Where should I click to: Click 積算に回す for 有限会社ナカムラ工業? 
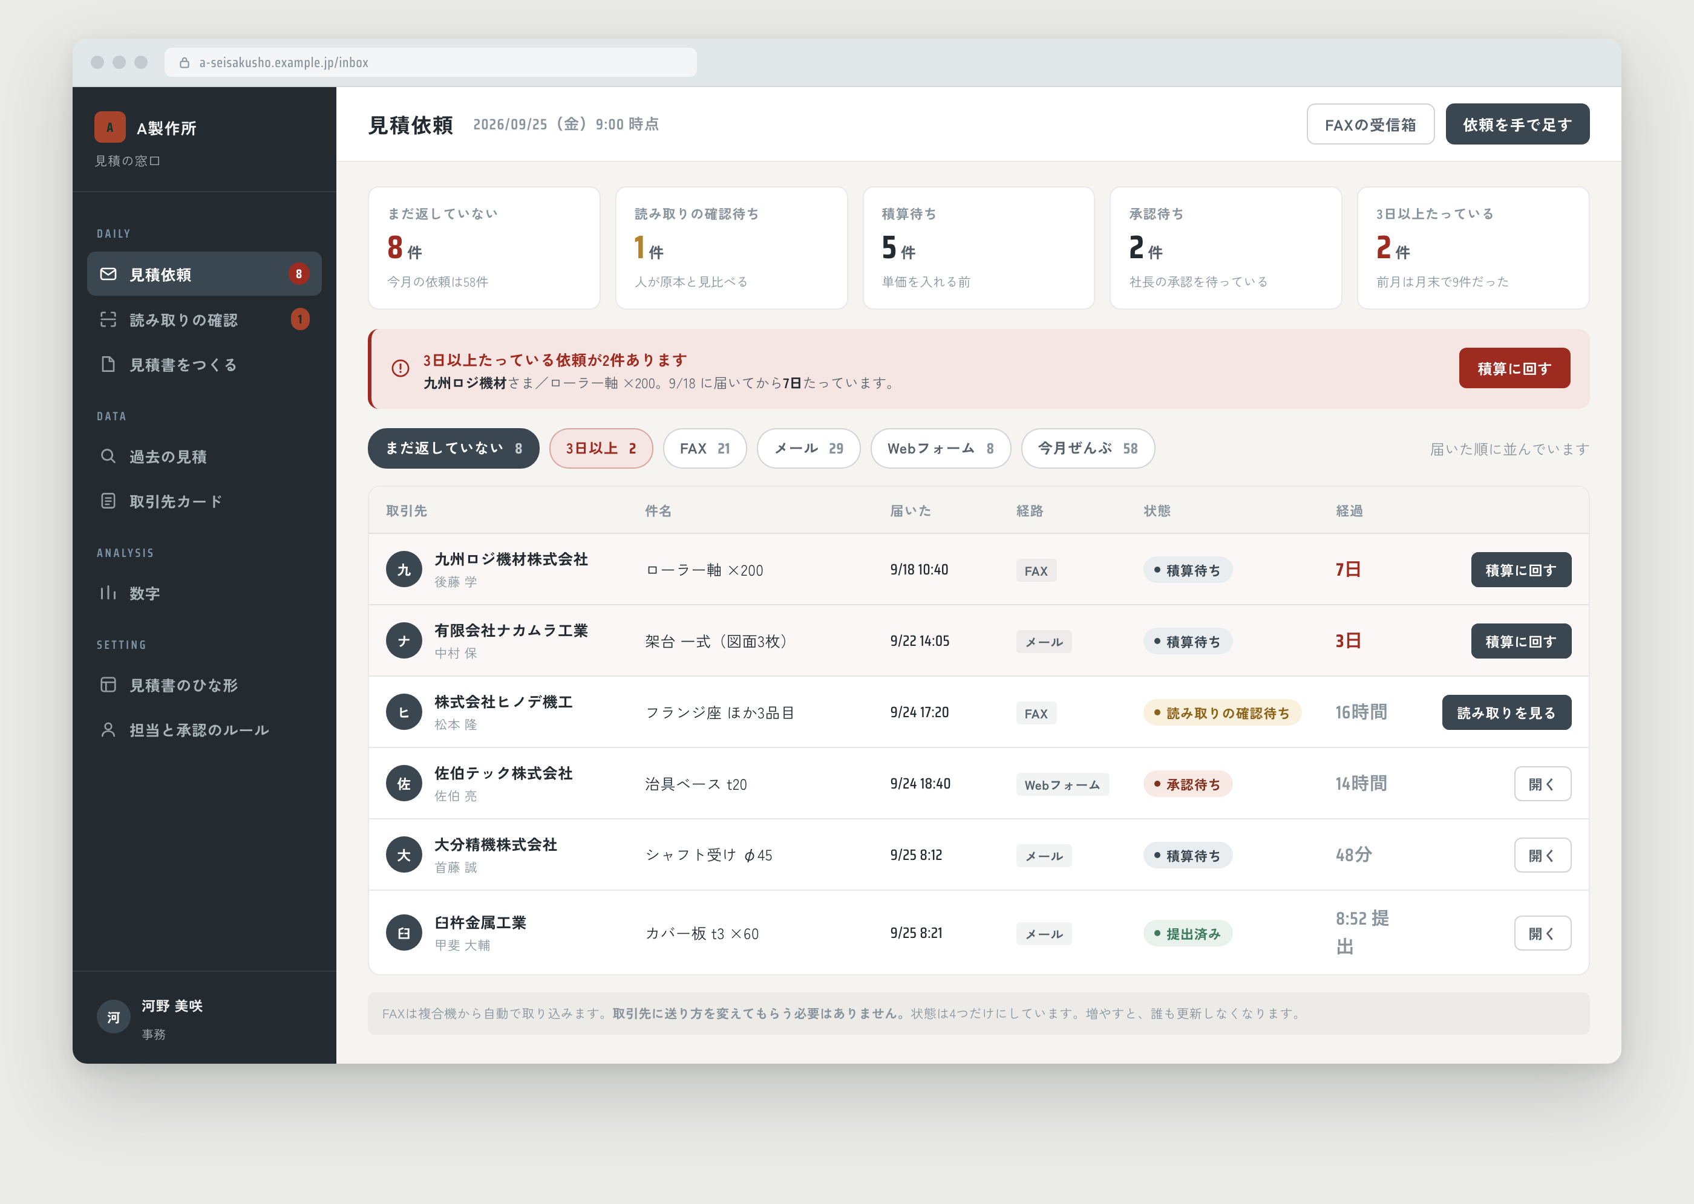1520,640
